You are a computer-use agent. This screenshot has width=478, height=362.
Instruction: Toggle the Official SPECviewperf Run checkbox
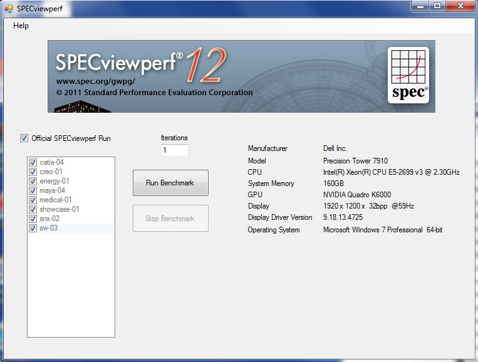(x=24, y=138)
